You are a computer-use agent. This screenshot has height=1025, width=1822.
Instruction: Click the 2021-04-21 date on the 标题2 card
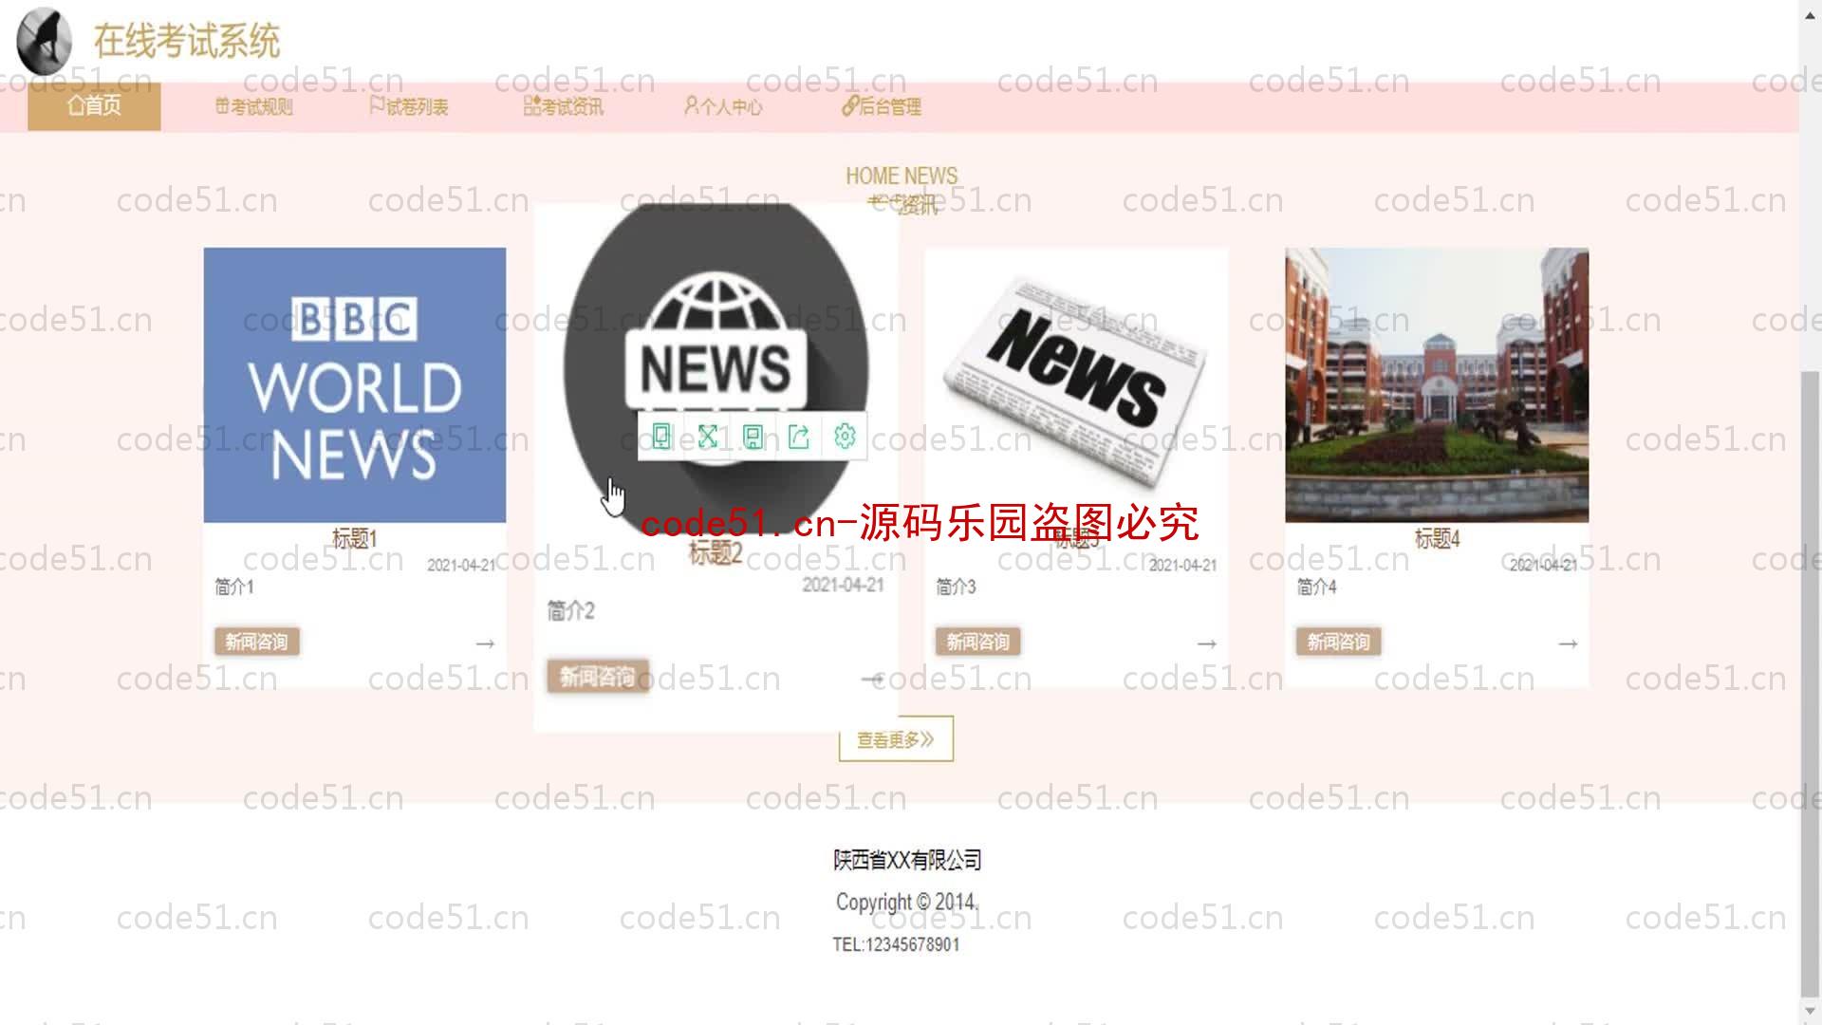pyautogui.click(x=843, y=586)
